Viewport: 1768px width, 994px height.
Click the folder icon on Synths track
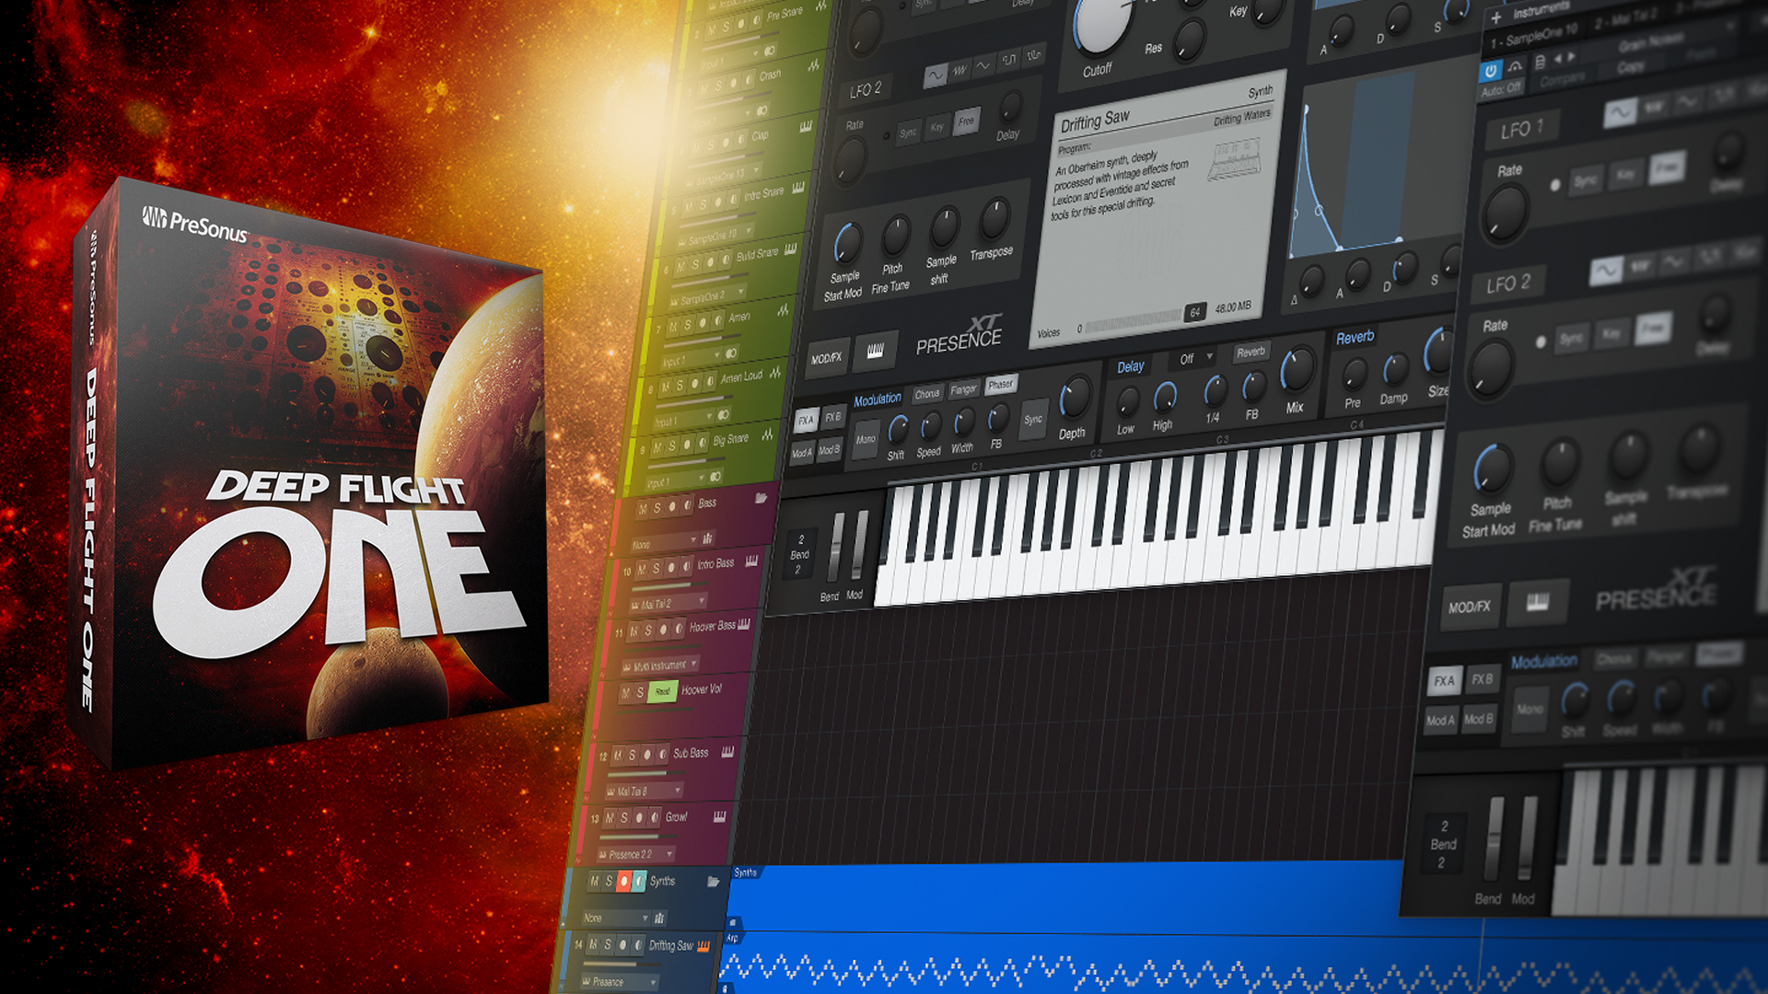click(x=713, y=881)
